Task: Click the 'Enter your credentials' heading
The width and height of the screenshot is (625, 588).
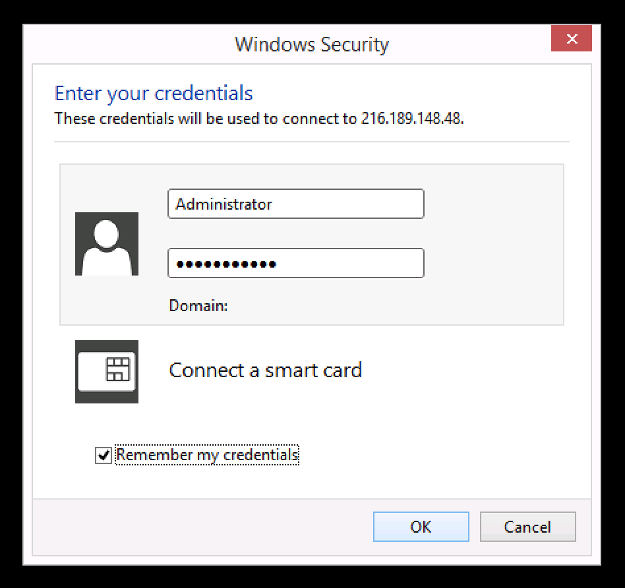Action: click(154, 93)
